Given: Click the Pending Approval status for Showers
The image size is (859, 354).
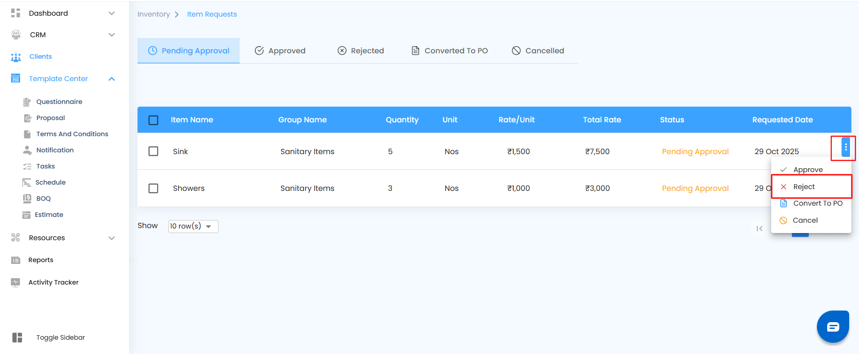Looking at the screenshot, I should coord(695,188).
